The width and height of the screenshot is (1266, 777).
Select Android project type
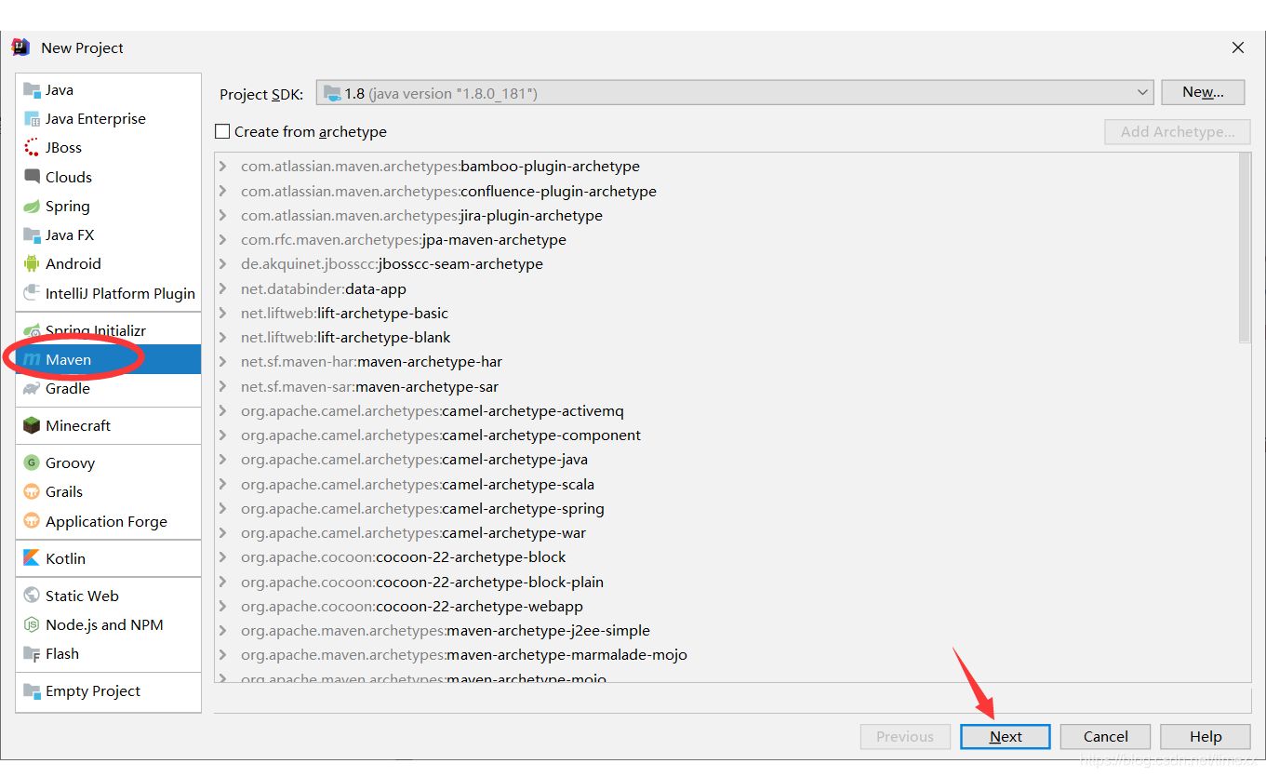pos(108,264)
